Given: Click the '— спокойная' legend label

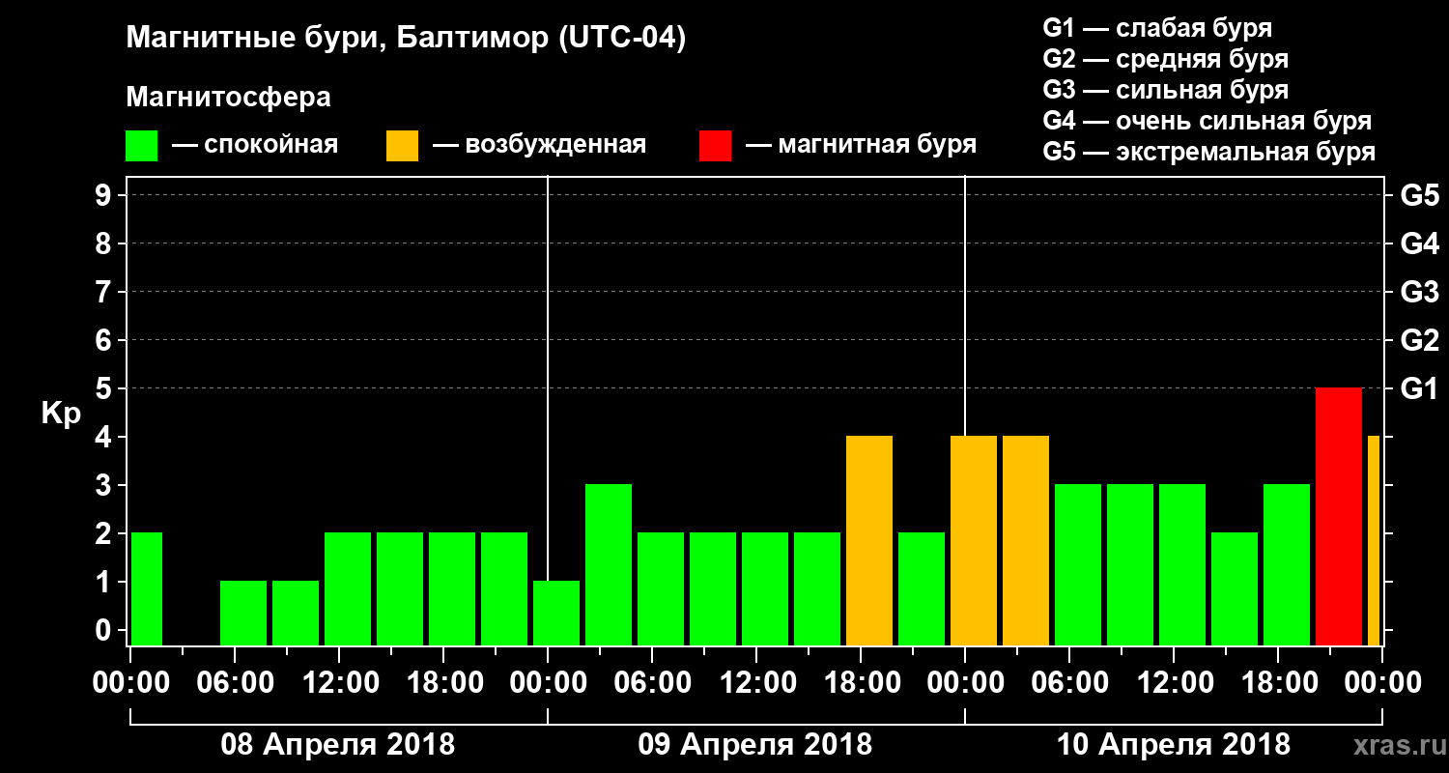Looking at the screenshot, I should point(255,146).
